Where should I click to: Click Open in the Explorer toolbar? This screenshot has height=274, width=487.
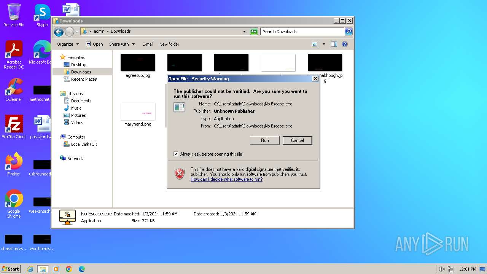(94, 44)
